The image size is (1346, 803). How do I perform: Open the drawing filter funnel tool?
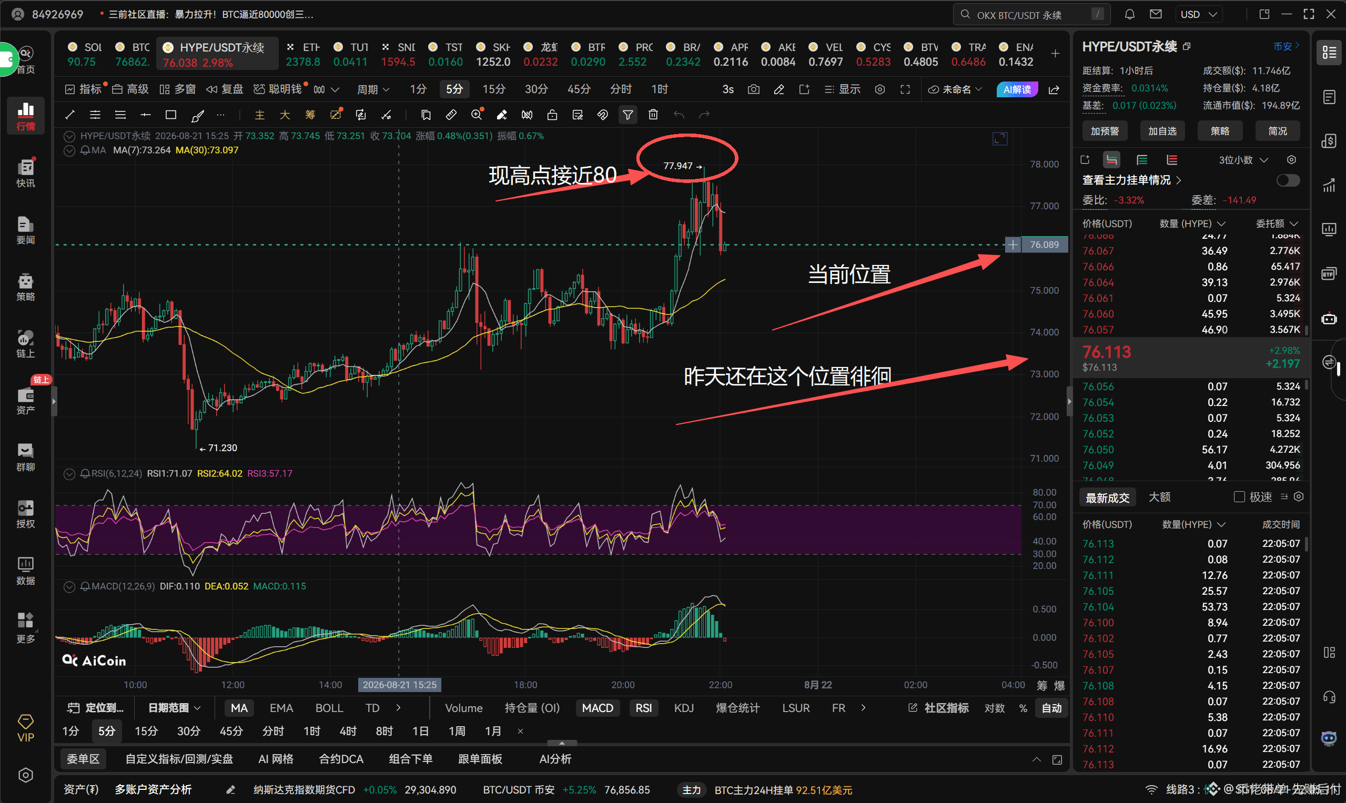tap(628, 115)
